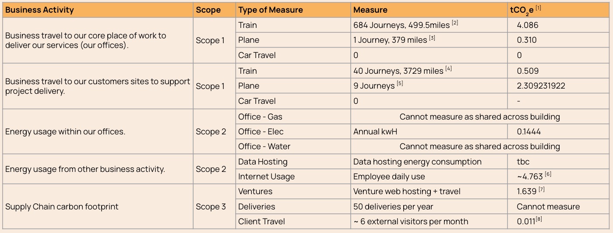Open footnote 6 beside ~4.763
The image size is (613, 233).
pyautogui.click(x=548, y=175)
